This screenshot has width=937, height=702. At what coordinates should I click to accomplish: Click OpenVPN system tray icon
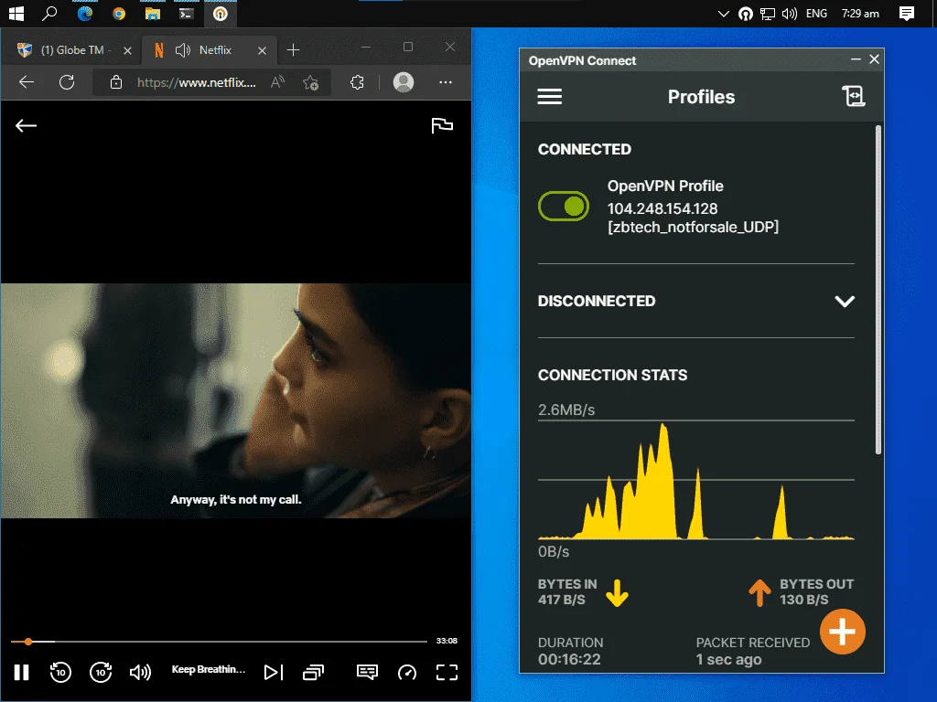(745, 13)
